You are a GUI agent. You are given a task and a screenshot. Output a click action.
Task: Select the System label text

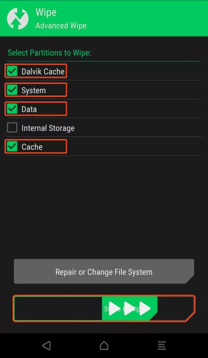click(x=34, y=91)
